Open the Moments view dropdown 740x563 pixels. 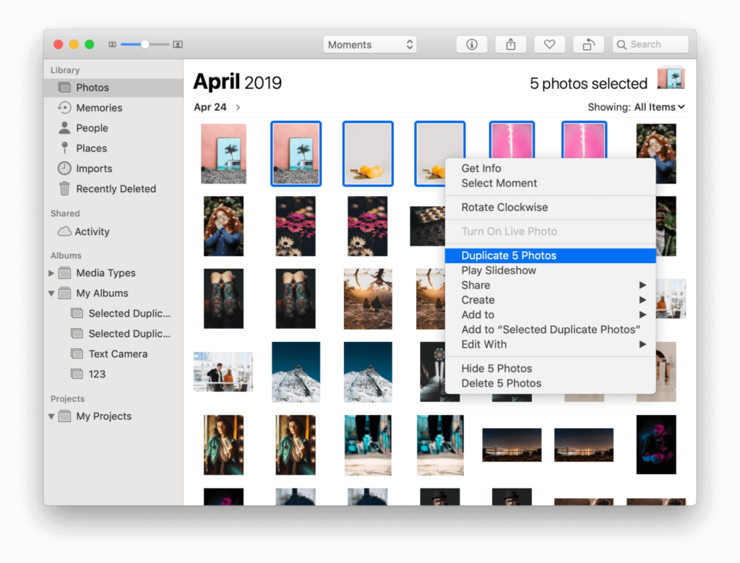coord(370,44)
